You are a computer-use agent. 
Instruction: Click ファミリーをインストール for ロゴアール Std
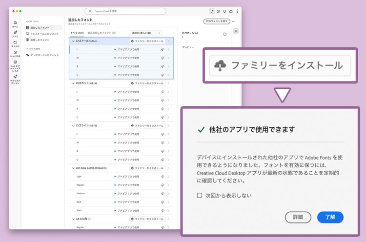(x=147, y=41)
